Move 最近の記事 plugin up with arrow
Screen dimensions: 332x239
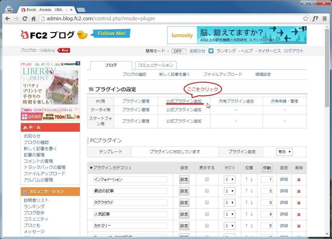click(x=246, y=191)
